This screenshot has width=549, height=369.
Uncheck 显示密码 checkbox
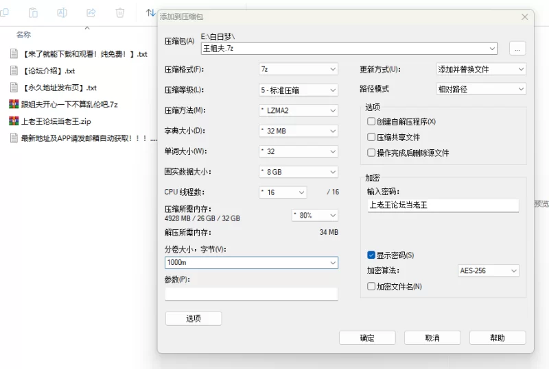pos(371,255)
